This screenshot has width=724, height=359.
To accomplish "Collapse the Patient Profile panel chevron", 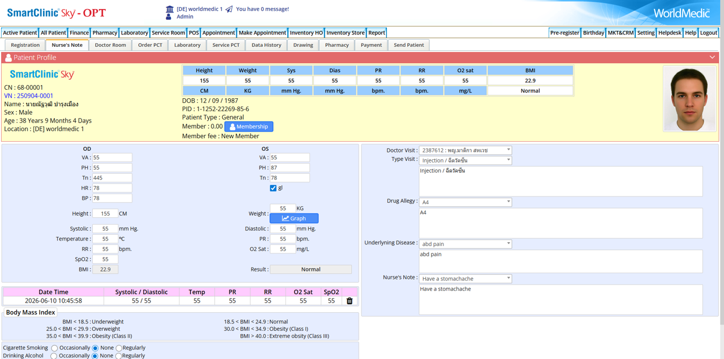I will [712, 58].
